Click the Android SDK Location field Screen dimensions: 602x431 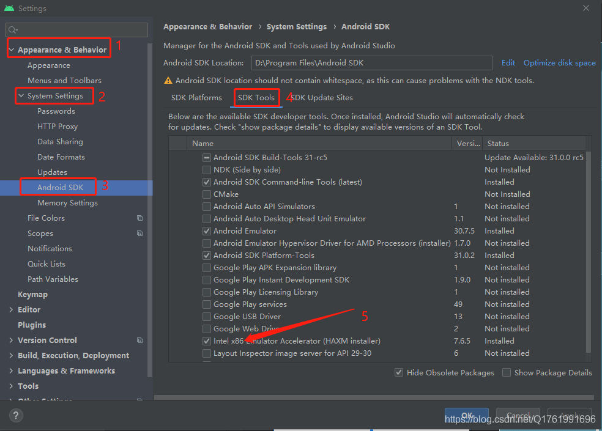[x=371, y=63]
